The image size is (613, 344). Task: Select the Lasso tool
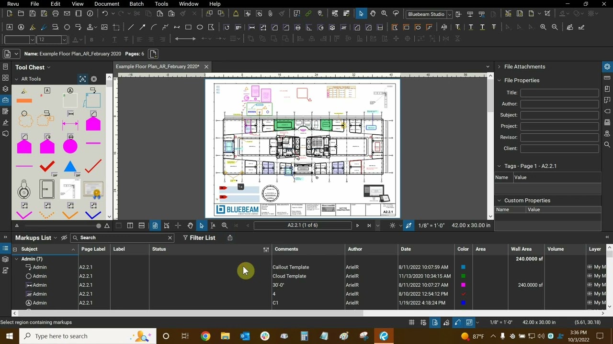point(396,14)
